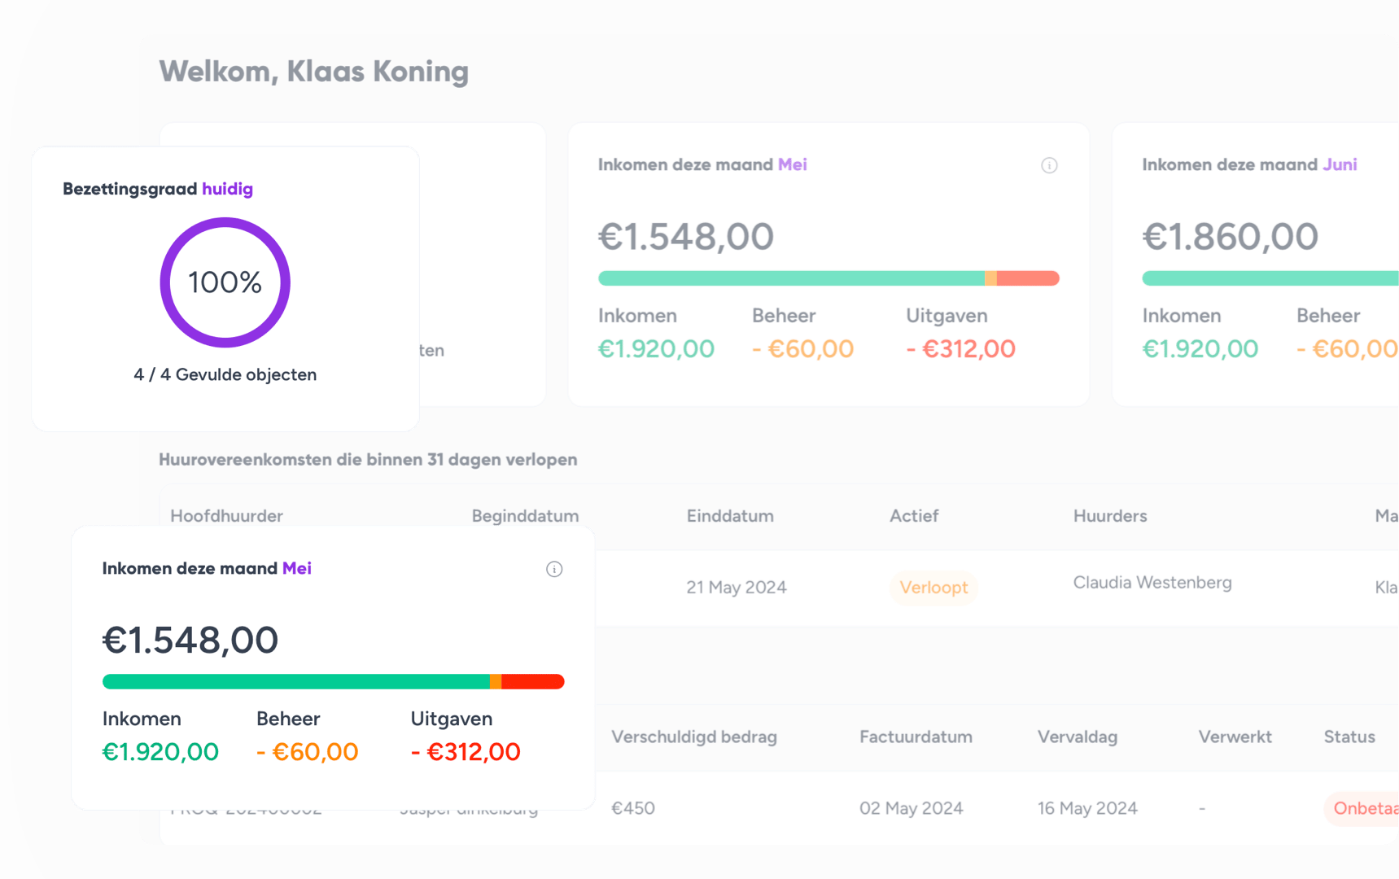Click the Welkom, Klaas Koning heading
Screen dimensions: 1399x879
pyautogui.click(x=314, y=72)
